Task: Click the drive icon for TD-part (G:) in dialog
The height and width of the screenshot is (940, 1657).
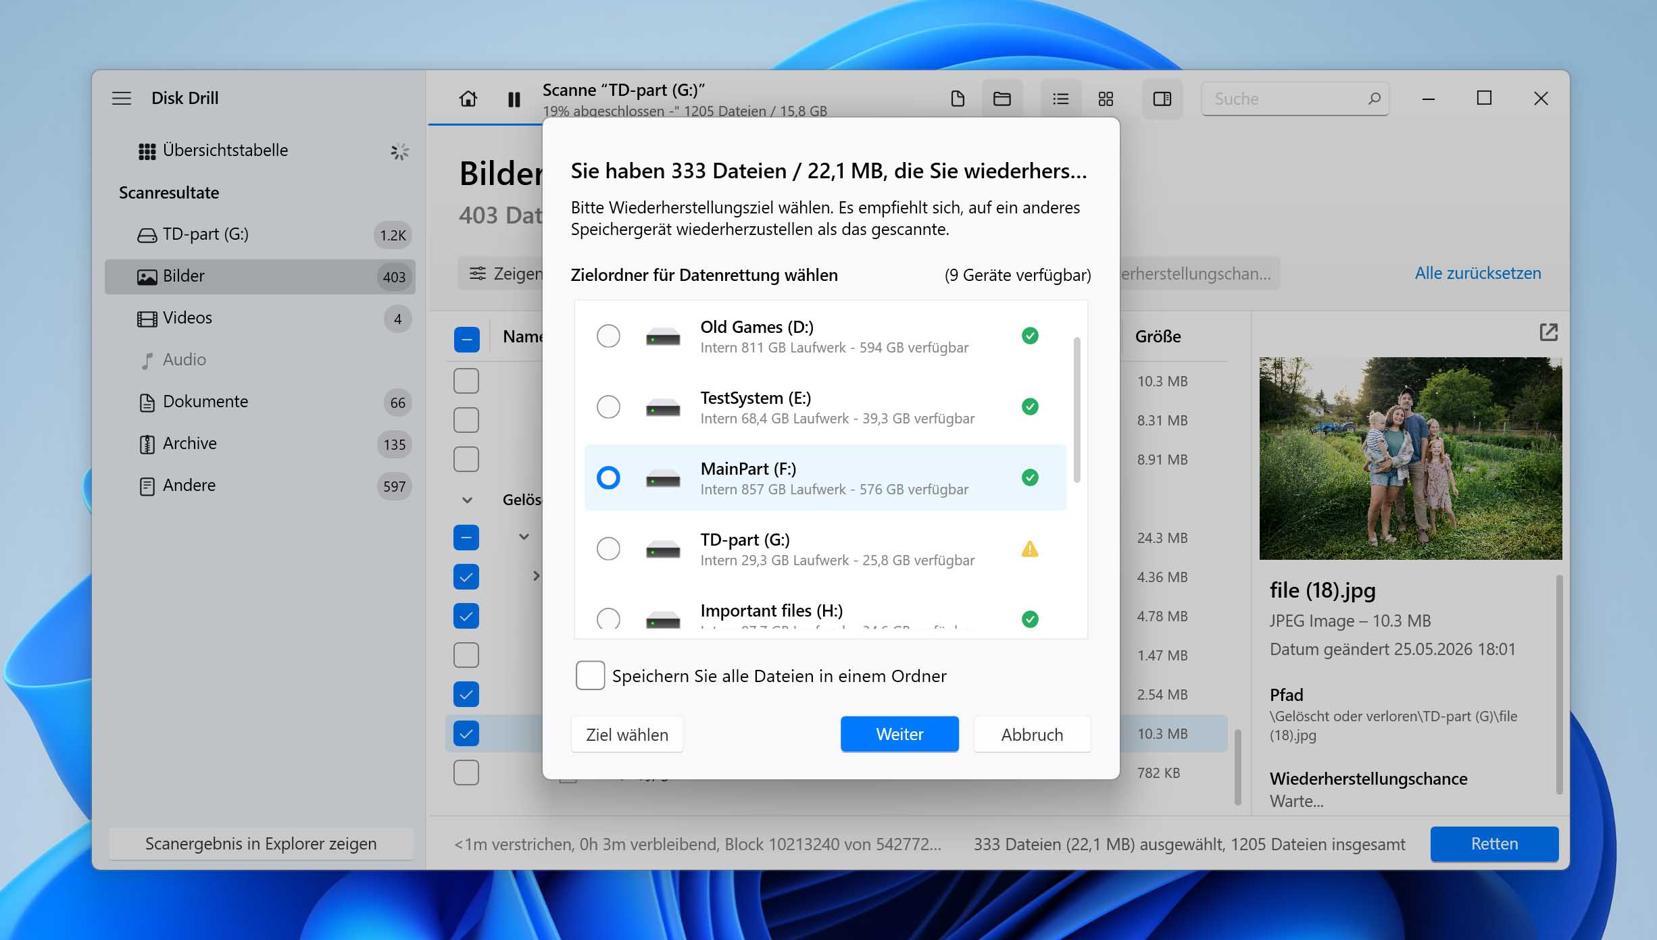Action: tap(663, 549)
